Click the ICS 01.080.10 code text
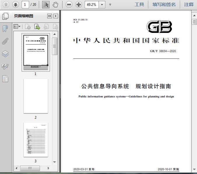This screenshot has width=197, height=174. pyautogui.click(x=81, y=20)
